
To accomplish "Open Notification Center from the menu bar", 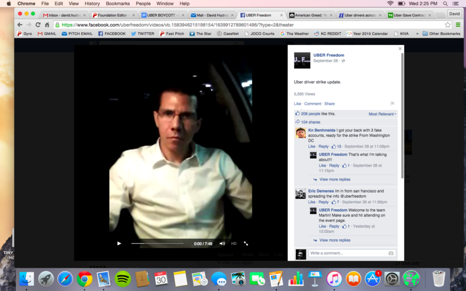I will pos(455,4).
